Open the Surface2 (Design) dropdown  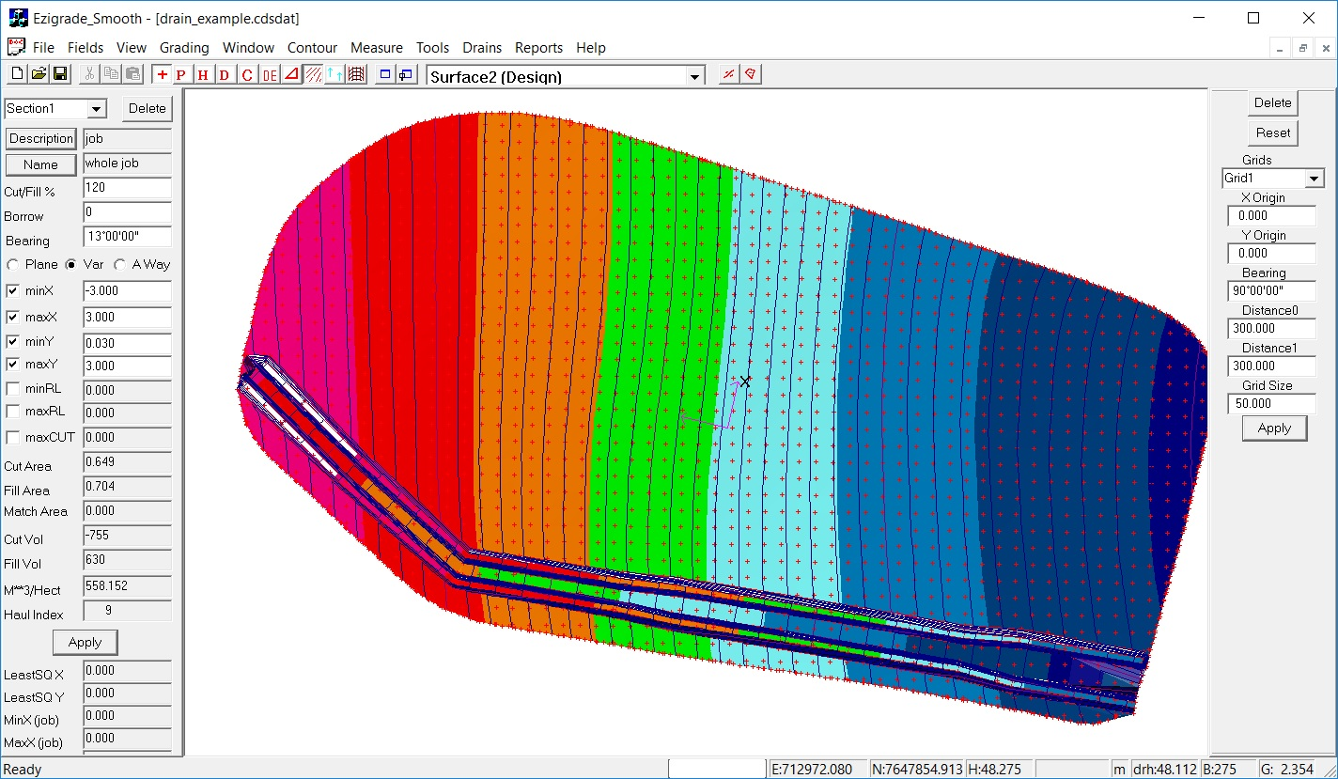tap(695, 77)
